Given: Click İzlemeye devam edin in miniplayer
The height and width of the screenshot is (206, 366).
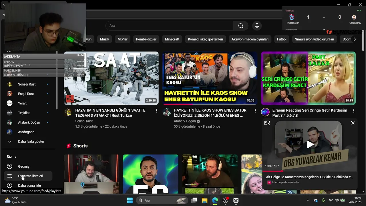Looking at the screenshot, I should [x=285, y=182].
